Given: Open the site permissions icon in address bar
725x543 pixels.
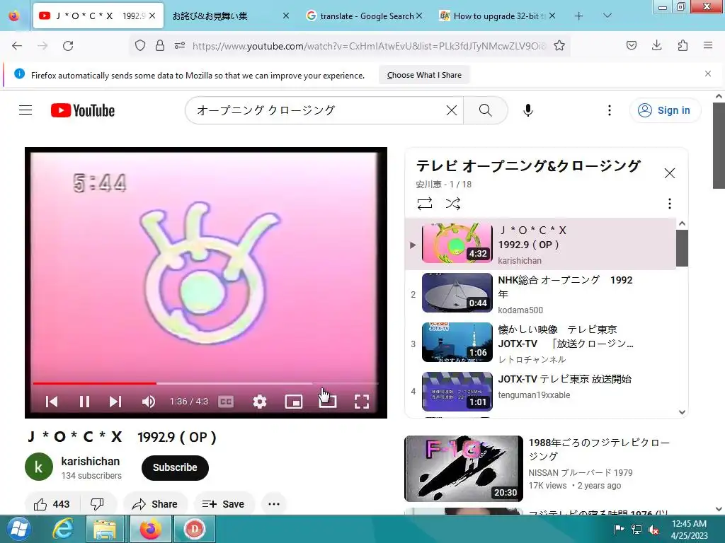Looking at the screenshot, I should click(x=180, y=45).
